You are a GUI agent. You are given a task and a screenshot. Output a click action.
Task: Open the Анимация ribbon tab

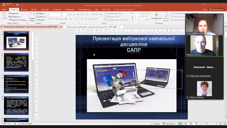[x=57, y=10]
